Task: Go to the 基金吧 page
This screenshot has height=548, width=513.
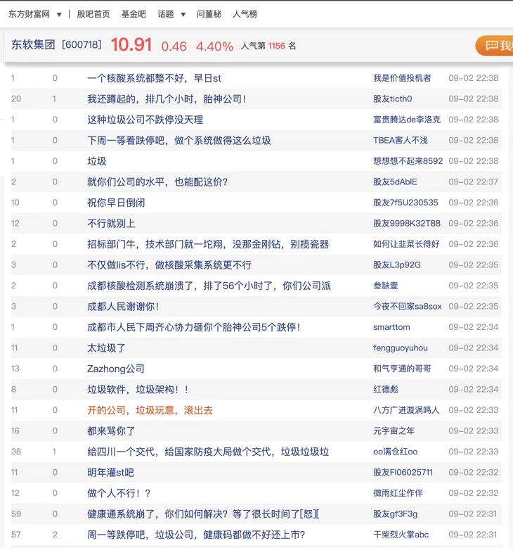Action: (134, 14)
